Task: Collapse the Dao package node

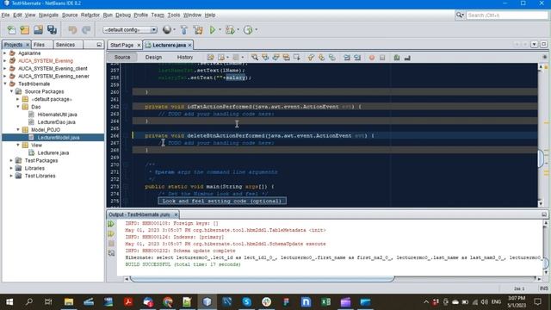Action: coord(18,107)
